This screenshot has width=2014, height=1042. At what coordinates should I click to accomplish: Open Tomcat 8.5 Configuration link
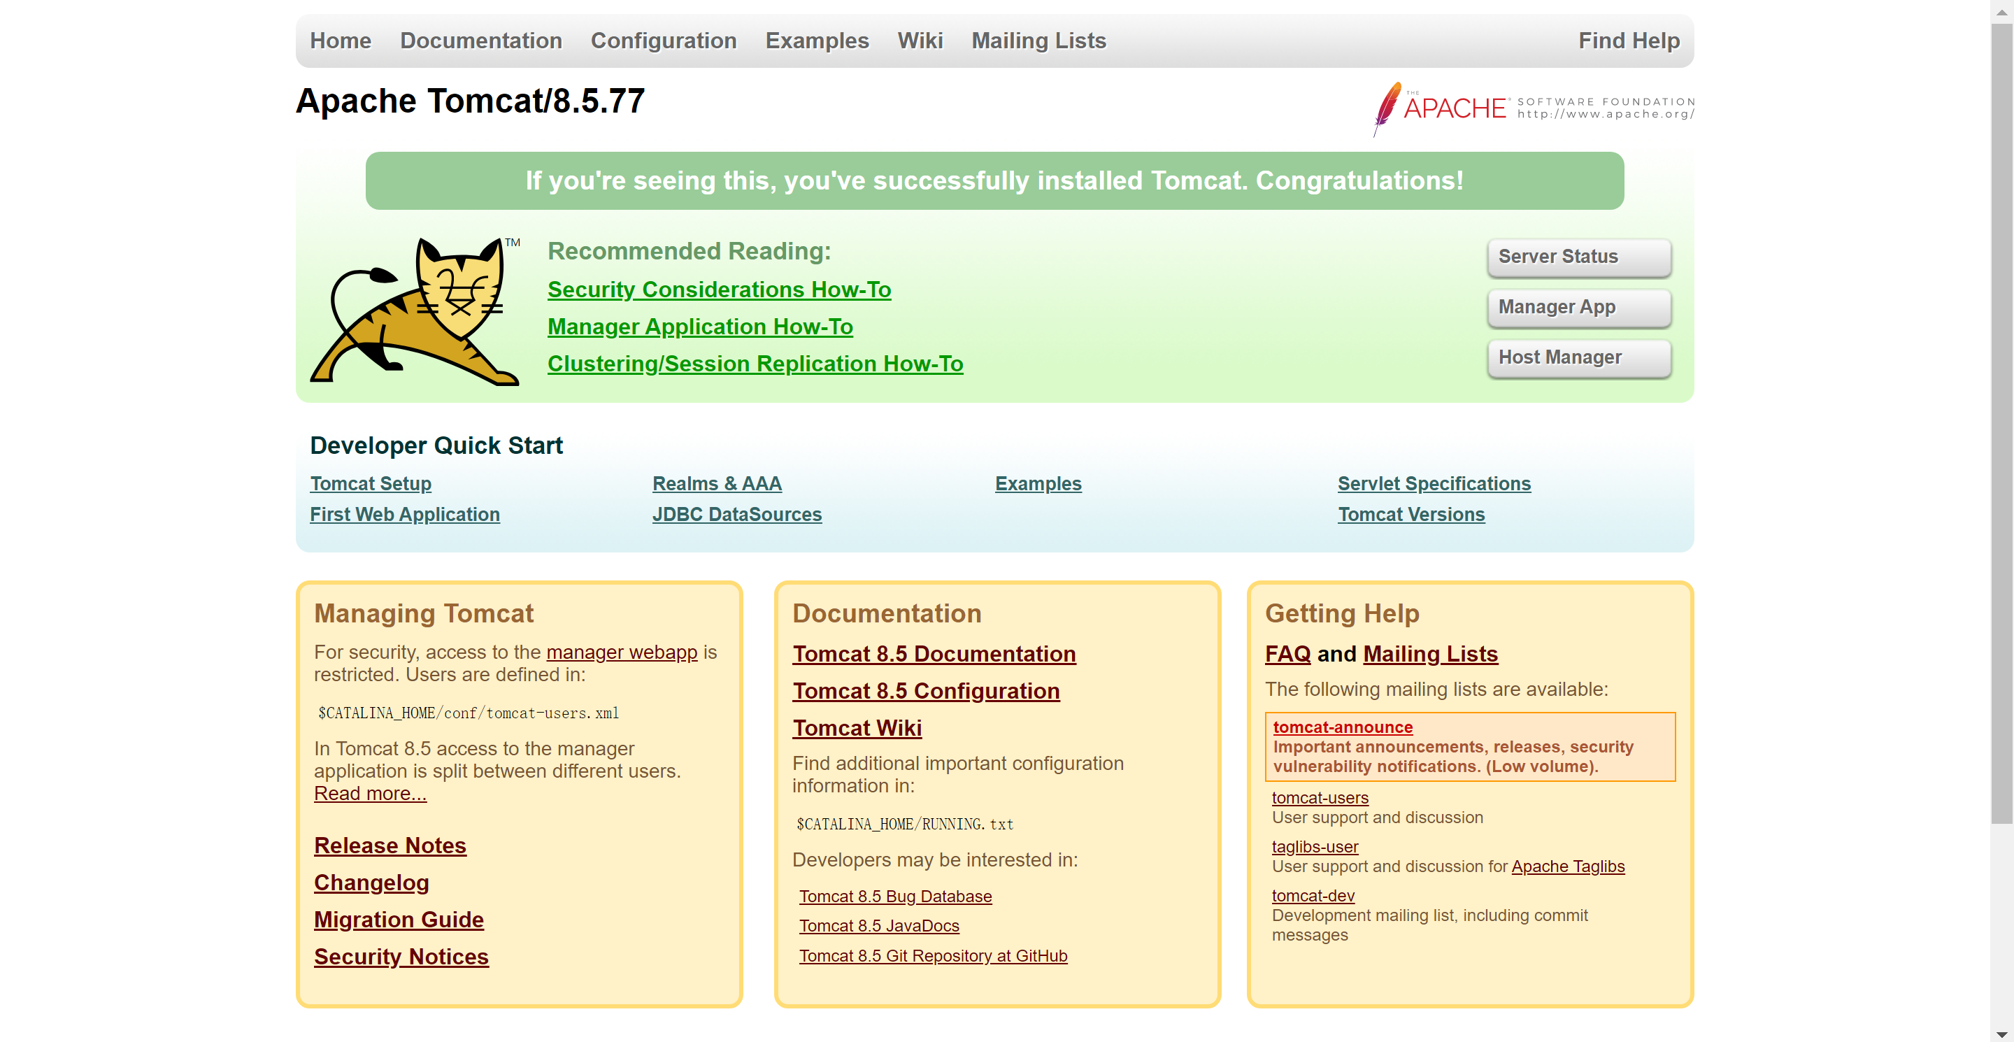point(926,691)
